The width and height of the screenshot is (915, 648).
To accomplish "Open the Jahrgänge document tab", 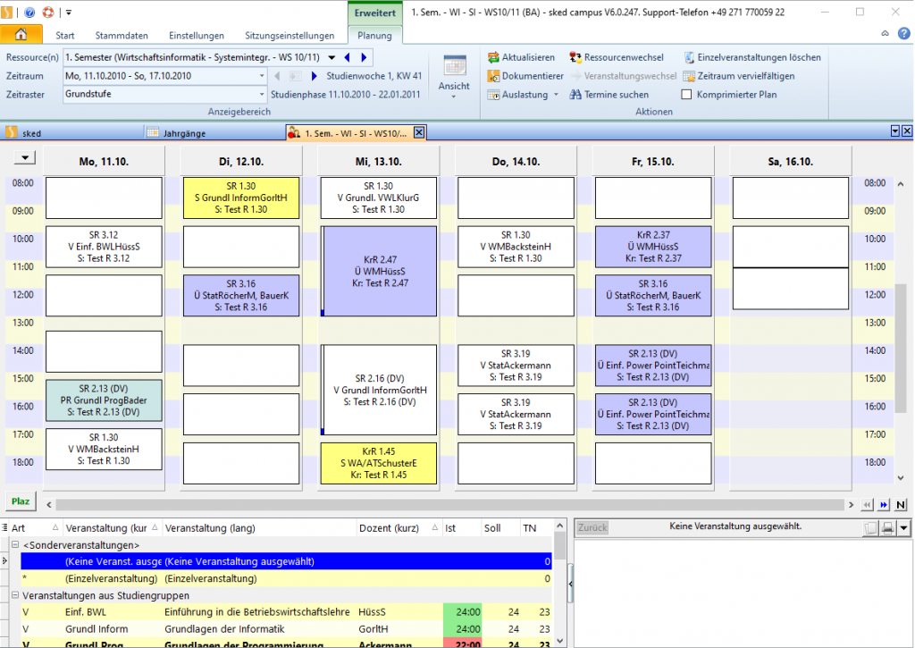I will point(183,133).
